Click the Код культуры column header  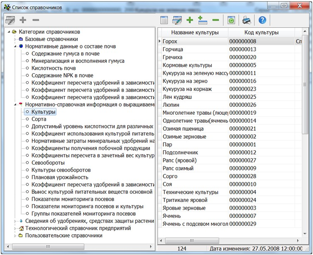click(261, 32)
